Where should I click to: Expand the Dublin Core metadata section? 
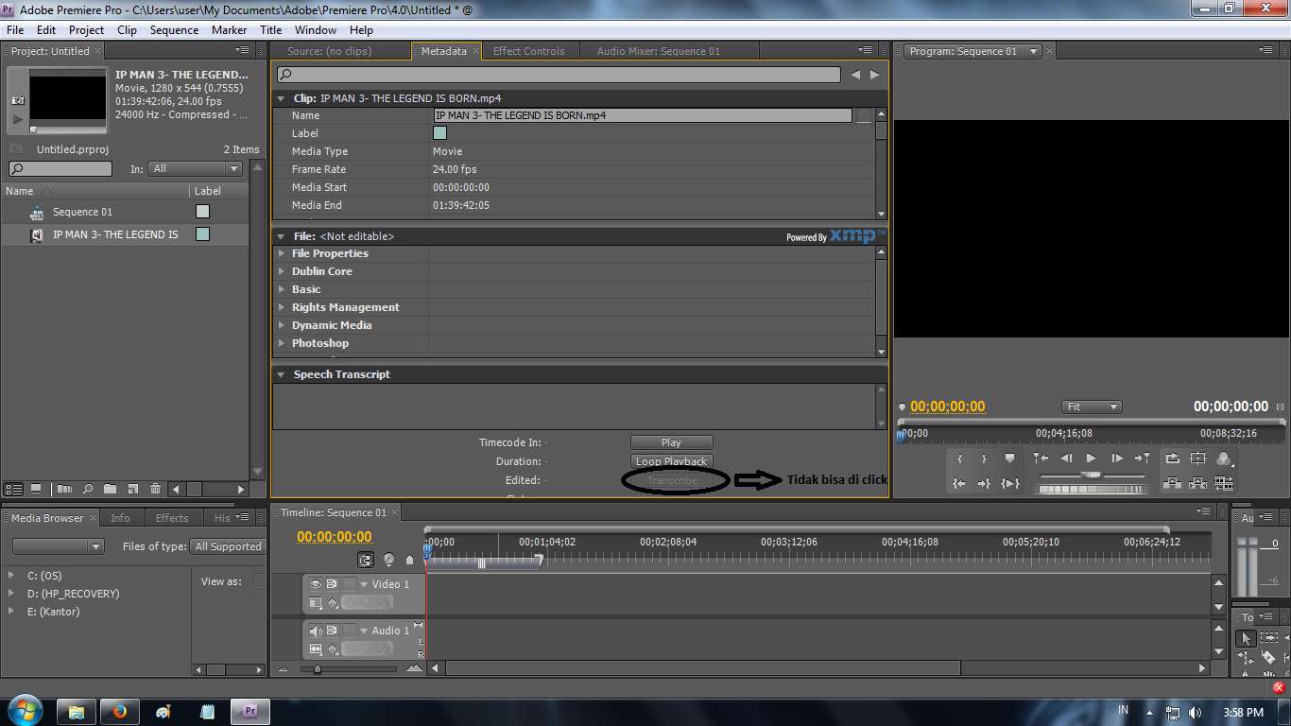click(x=282, y=271)
